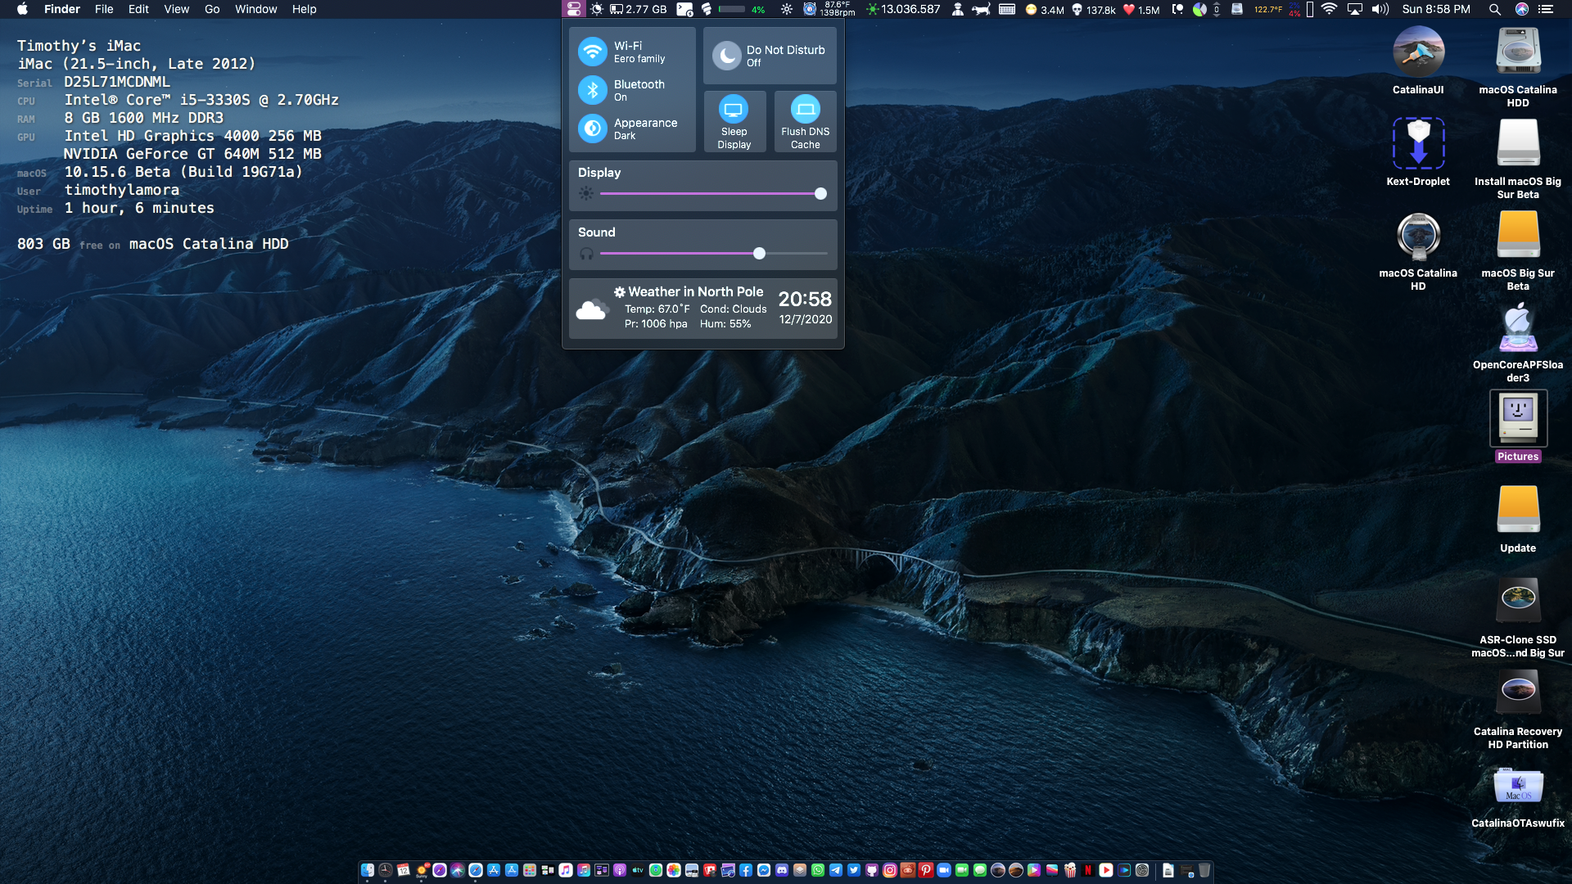Click the Flush DNS Cache button
1572x884 pixels.
805,110
